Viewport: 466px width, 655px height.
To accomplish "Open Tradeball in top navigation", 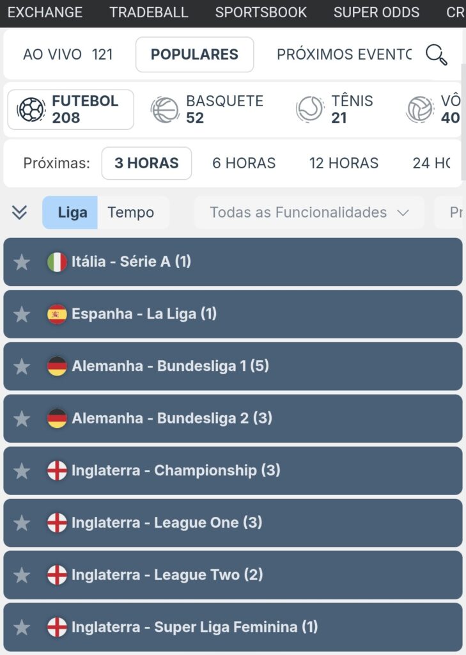I will pyautogui.click(x=148, y=13).
